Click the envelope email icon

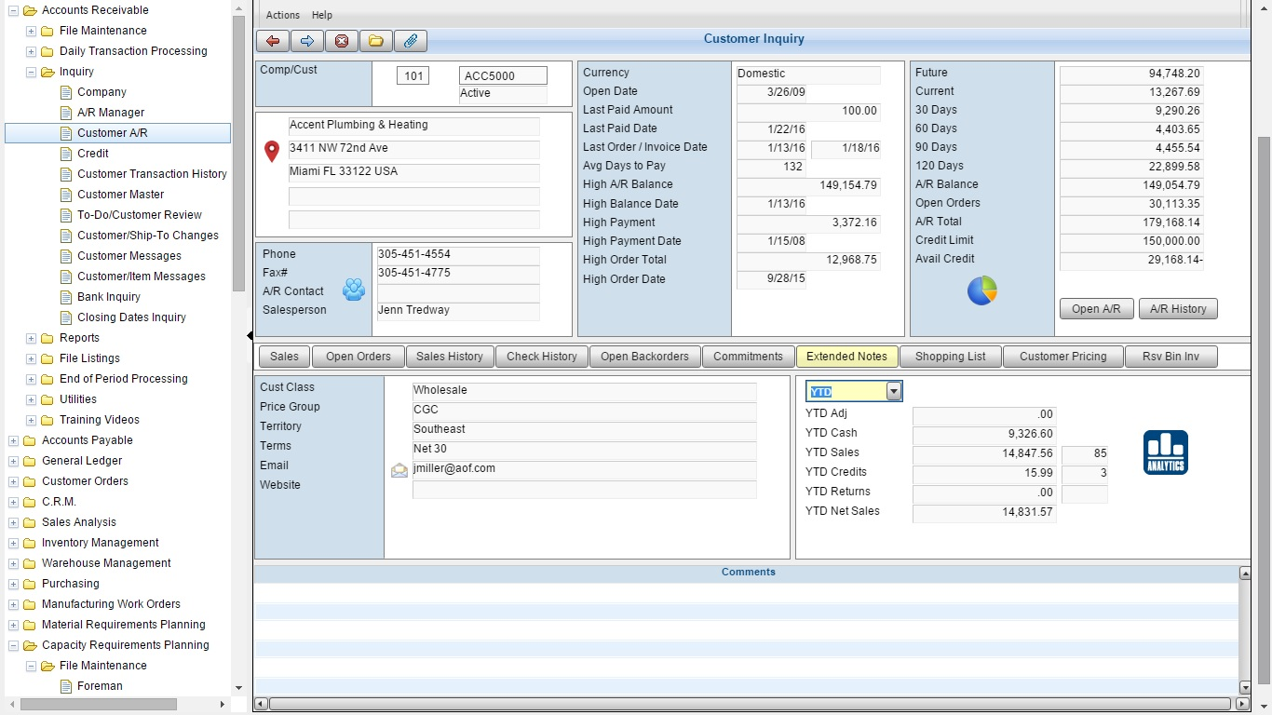pyautogui.click(x=399, y=470)
